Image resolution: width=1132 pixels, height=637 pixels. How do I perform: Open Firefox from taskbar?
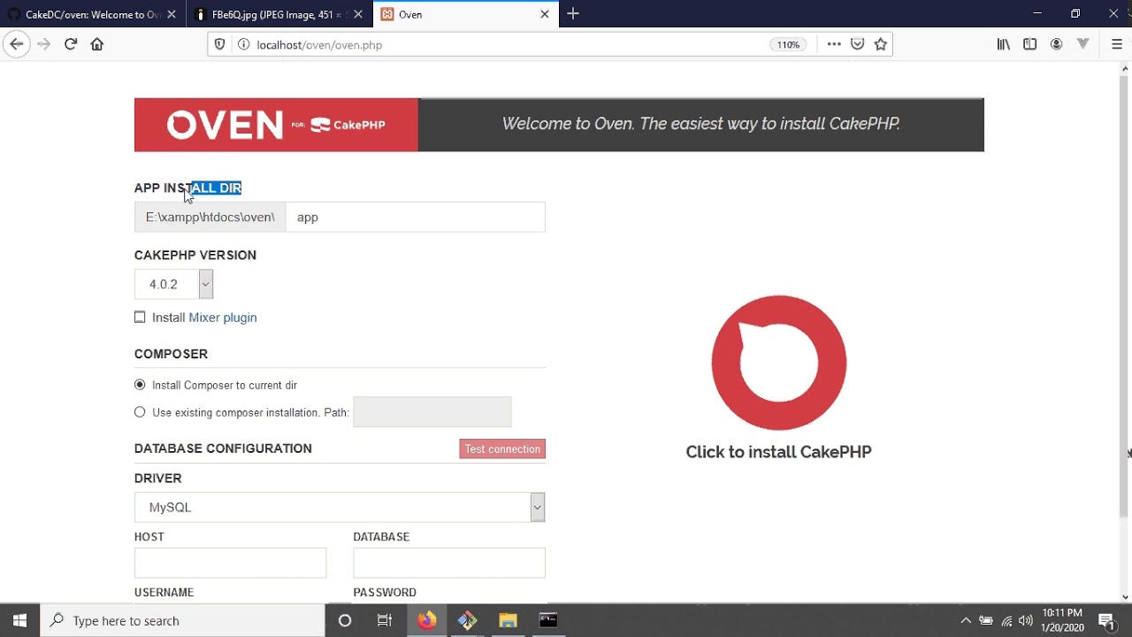427,620
